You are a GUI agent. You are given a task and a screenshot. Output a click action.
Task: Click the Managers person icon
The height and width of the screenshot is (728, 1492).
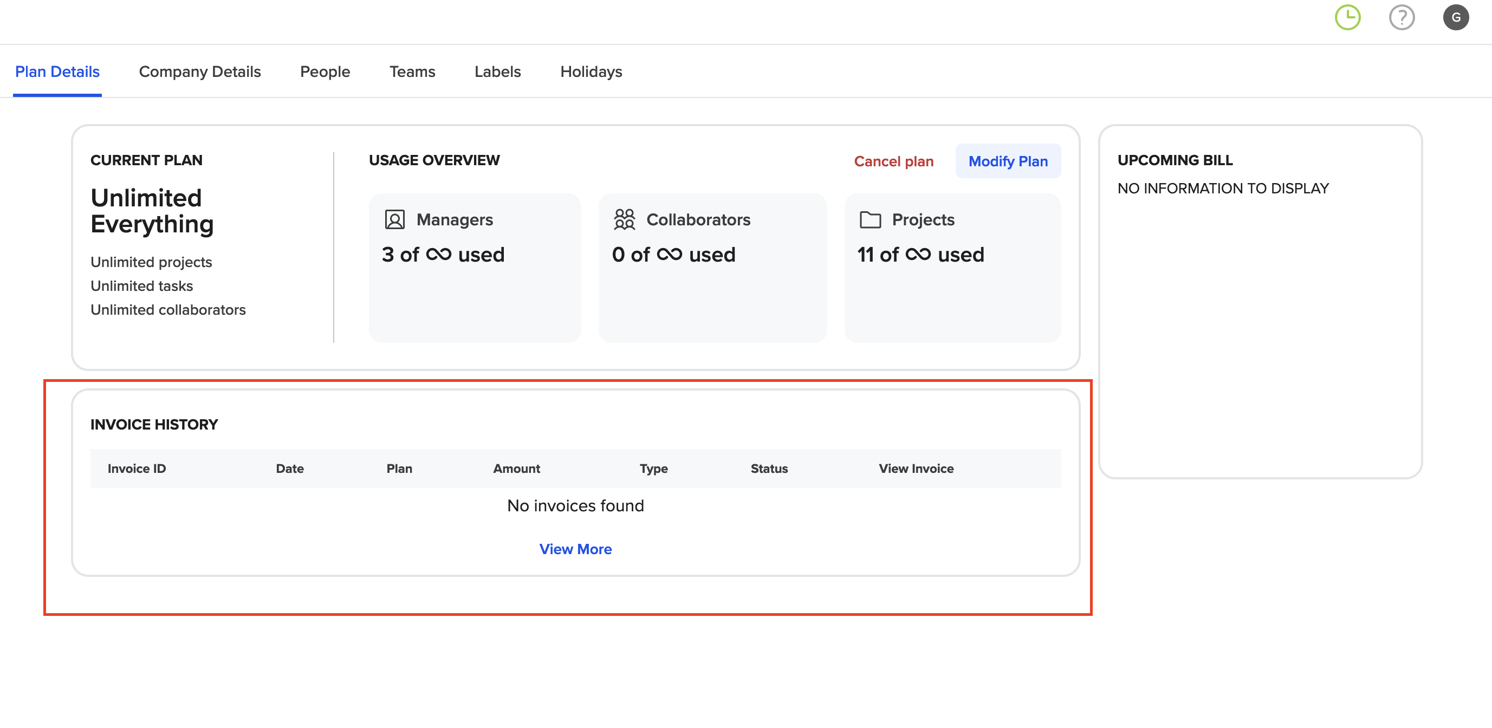(x=394, y=220)
